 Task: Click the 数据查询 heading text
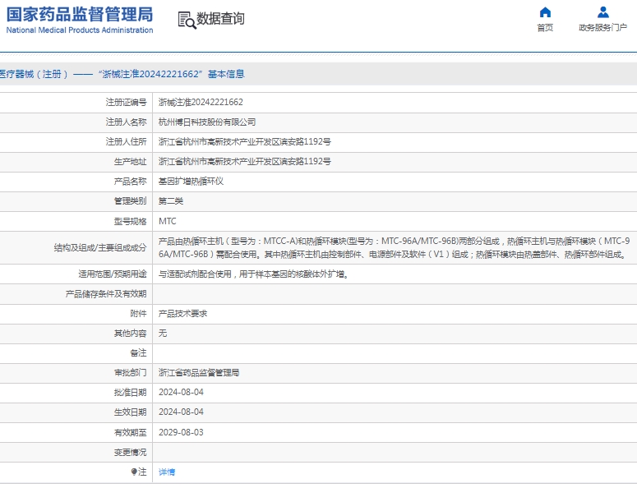pyautogui.click(x=220, y=19)
